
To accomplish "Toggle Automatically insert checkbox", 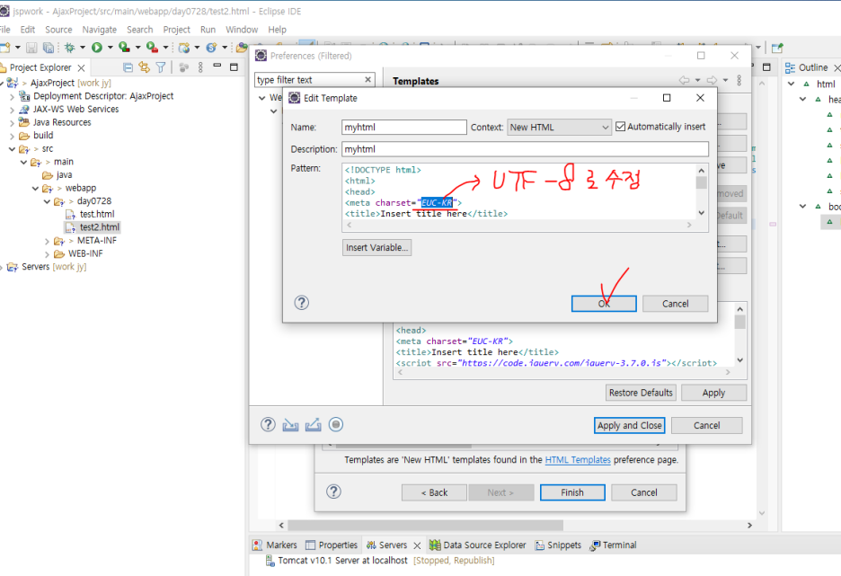I will tap(621, 127).
